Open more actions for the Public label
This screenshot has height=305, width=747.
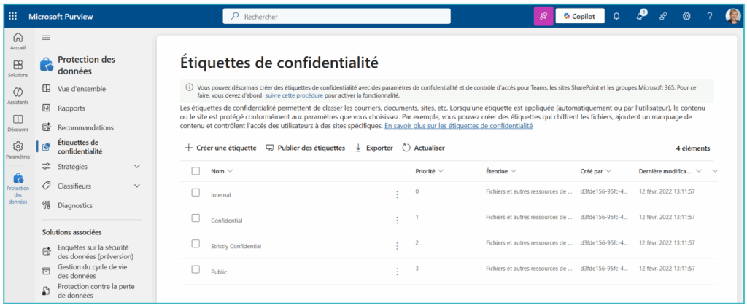[397, 272]
